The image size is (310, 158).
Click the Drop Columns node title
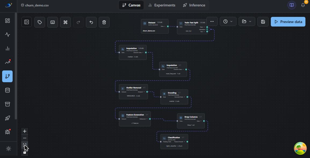(191, 117)
